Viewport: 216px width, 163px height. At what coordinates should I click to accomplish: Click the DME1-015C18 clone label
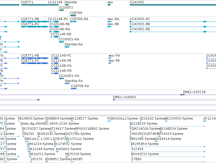(194, 92)
